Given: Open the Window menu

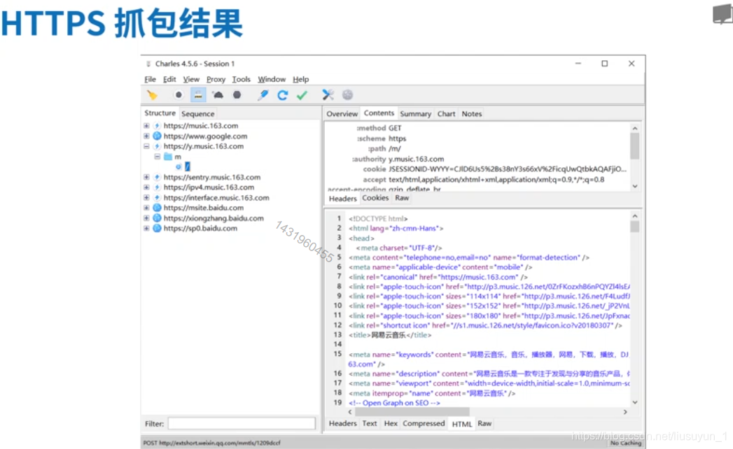Looking at the screenshot, I should (272, 80).
